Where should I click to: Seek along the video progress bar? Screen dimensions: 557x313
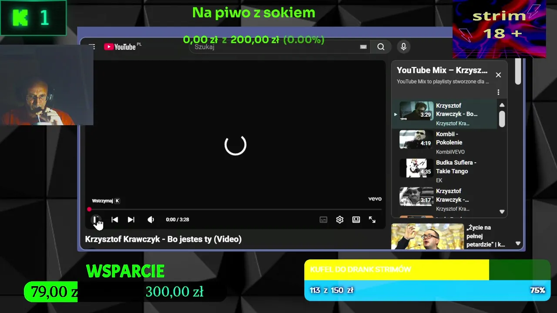click(x=235, y=210)
